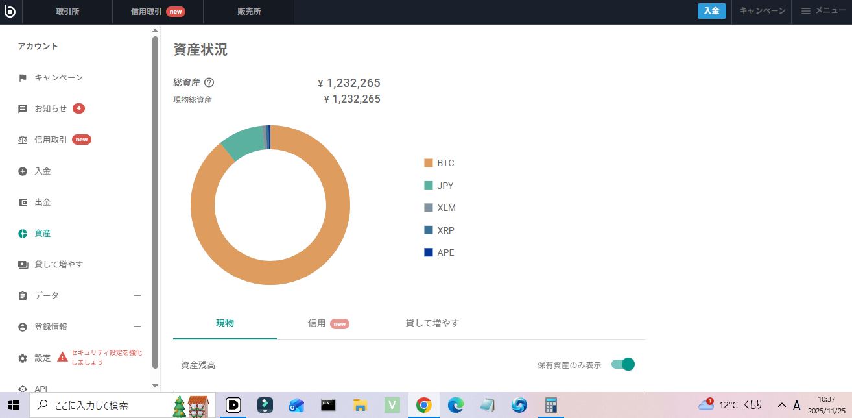This screenshot has width=852, height=418.
Task: Click the margin trading scale icon
Action: (x=23, y=140)
